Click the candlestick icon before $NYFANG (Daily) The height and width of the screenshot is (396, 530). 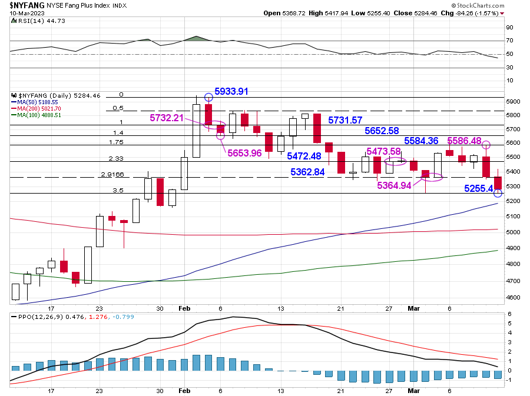(14, 95)
